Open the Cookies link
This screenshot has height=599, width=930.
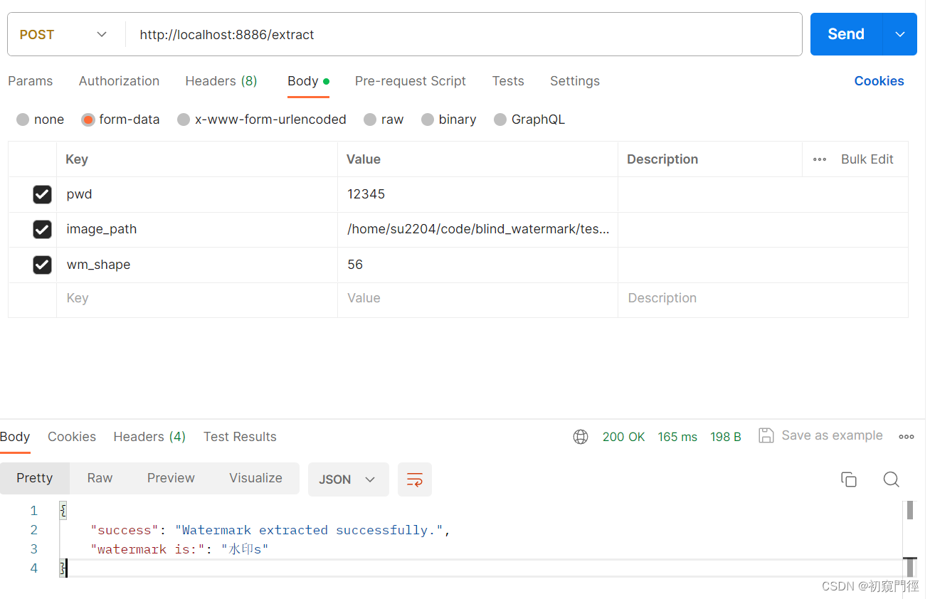click(879, 81)
